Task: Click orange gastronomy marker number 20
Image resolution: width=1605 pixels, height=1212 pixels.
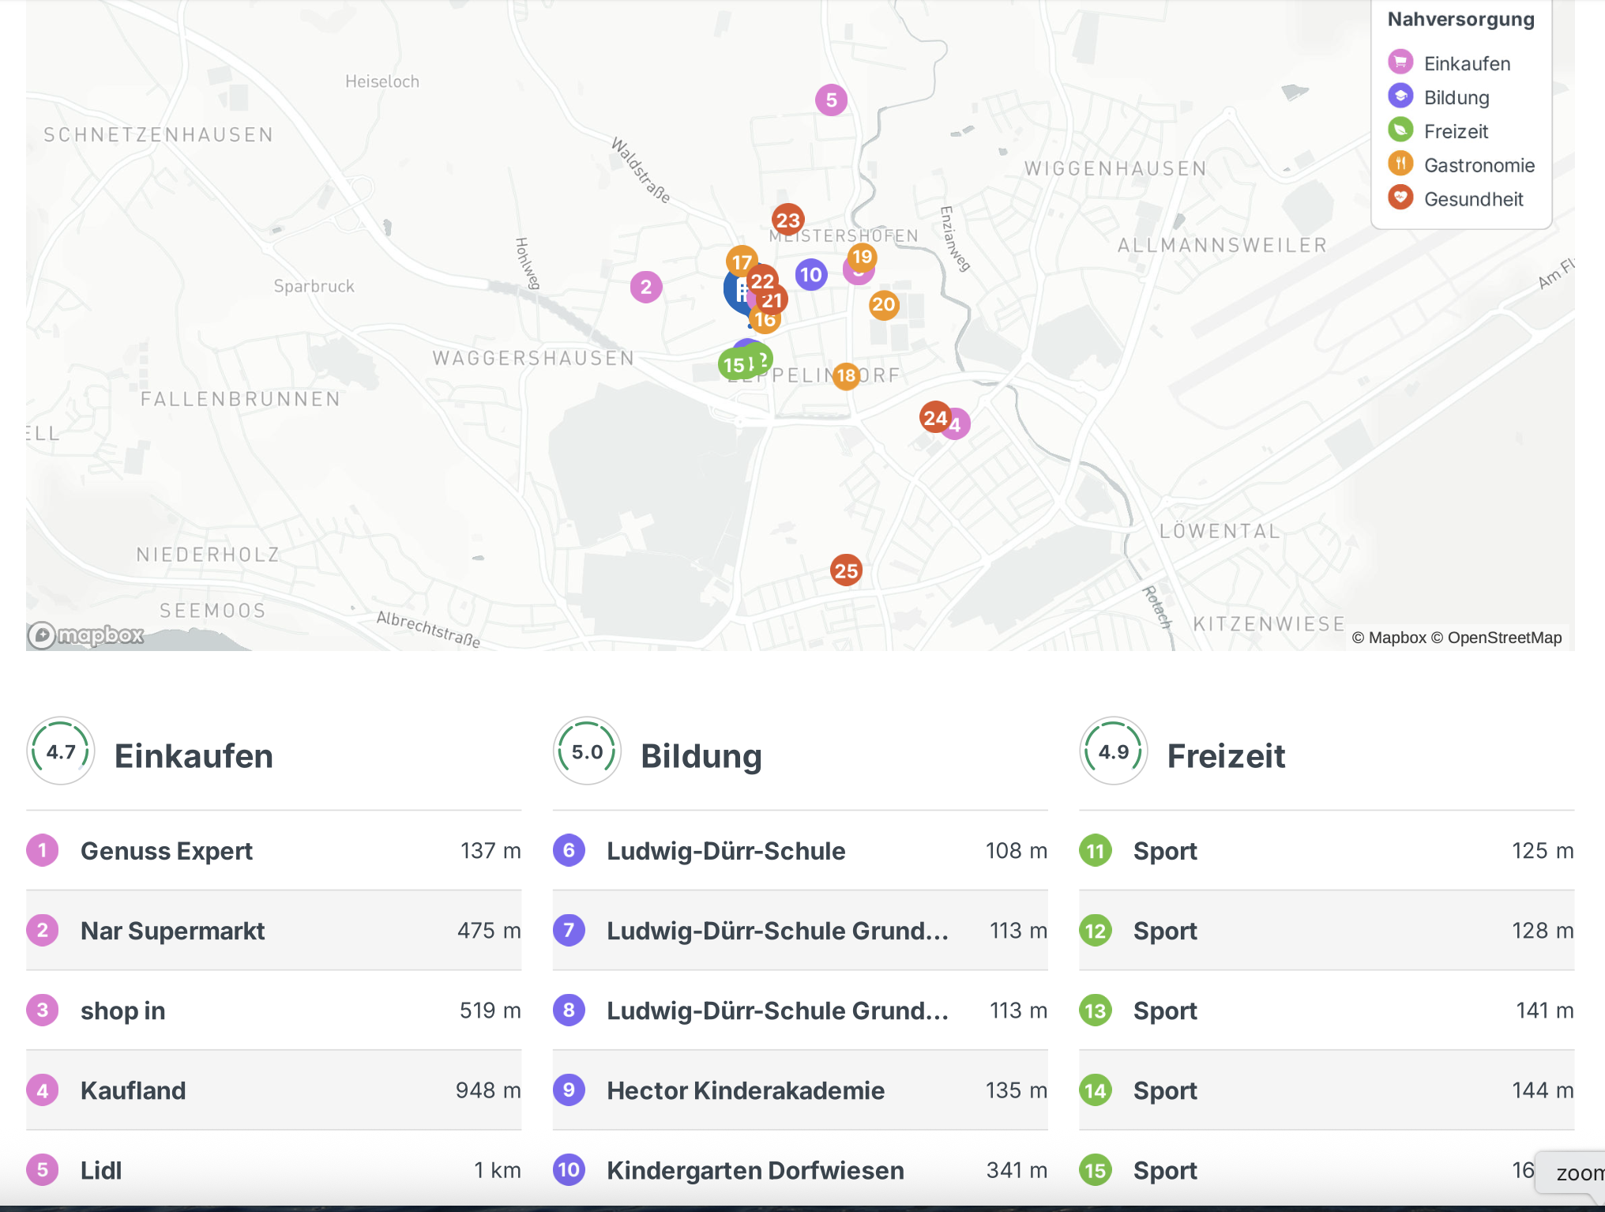Action: (x=884, y=305)
